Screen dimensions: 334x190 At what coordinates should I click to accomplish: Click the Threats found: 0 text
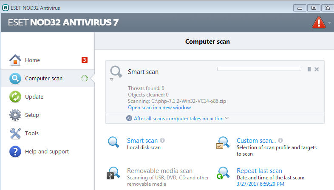coord(146,88)
